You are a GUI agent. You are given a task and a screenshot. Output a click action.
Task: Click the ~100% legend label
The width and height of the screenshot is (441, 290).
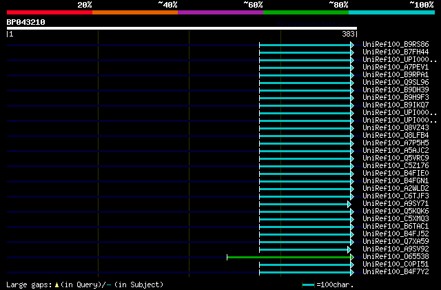click(x=422, y=5)
